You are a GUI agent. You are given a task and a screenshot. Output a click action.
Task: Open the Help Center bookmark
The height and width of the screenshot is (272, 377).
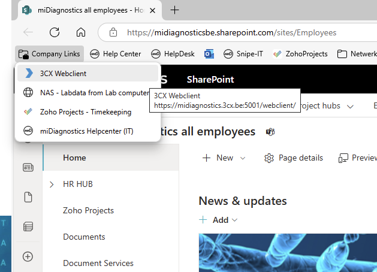[x=116, y=54]
